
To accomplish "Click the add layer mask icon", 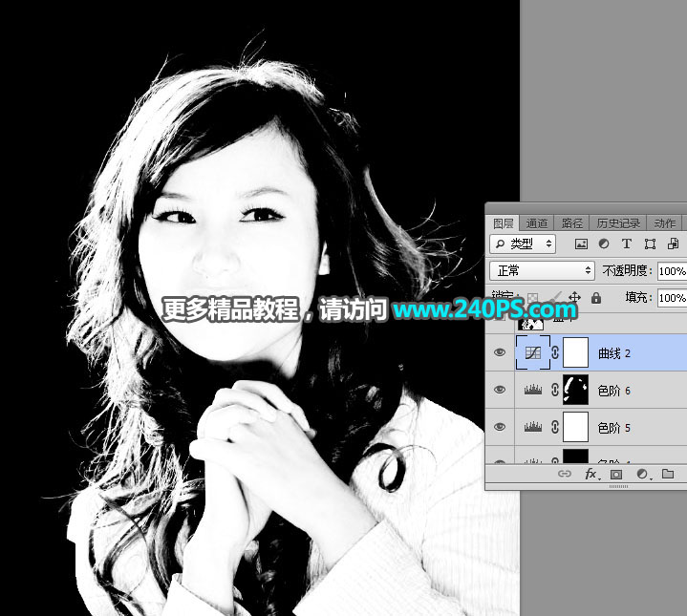I will [616, 474].
